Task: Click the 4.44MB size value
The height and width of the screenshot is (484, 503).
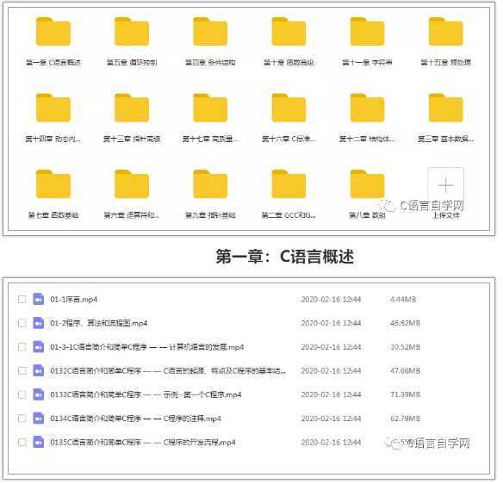Action: pyautogui.click(x=403, y=300)
